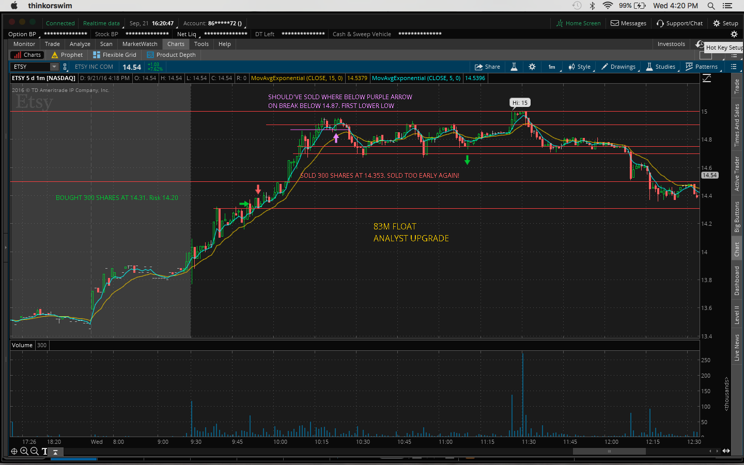Zoom in on the chart
The height and width of the screenshot is (465, 744).
coord(24,451)
